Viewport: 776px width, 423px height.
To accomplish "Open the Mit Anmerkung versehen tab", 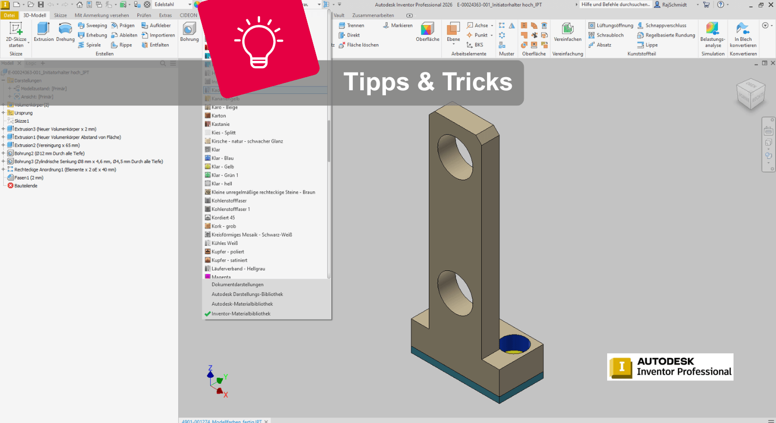I will (x=102, y=15).
